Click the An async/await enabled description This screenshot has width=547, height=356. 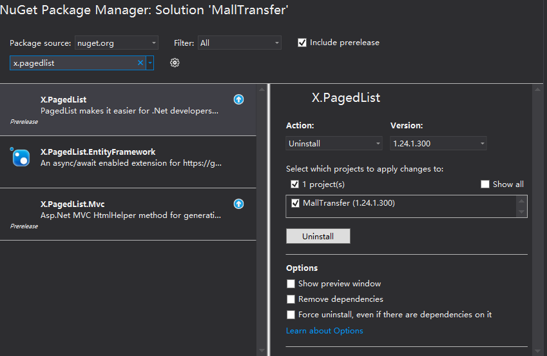click(x=131, y=163)
